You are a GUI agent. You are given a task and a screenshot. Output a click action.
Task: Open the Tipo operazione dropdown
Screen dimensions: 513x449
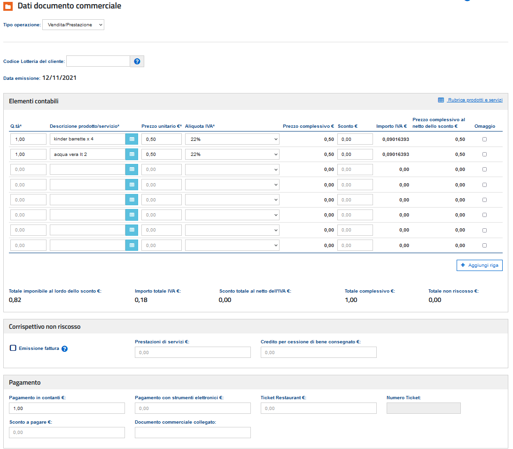pyautogui.click(x=73, y=24)
